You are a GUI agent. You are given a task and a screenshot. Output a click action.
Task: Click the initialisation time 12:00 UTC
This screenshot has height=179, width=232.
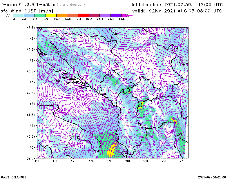click(211, 5)
